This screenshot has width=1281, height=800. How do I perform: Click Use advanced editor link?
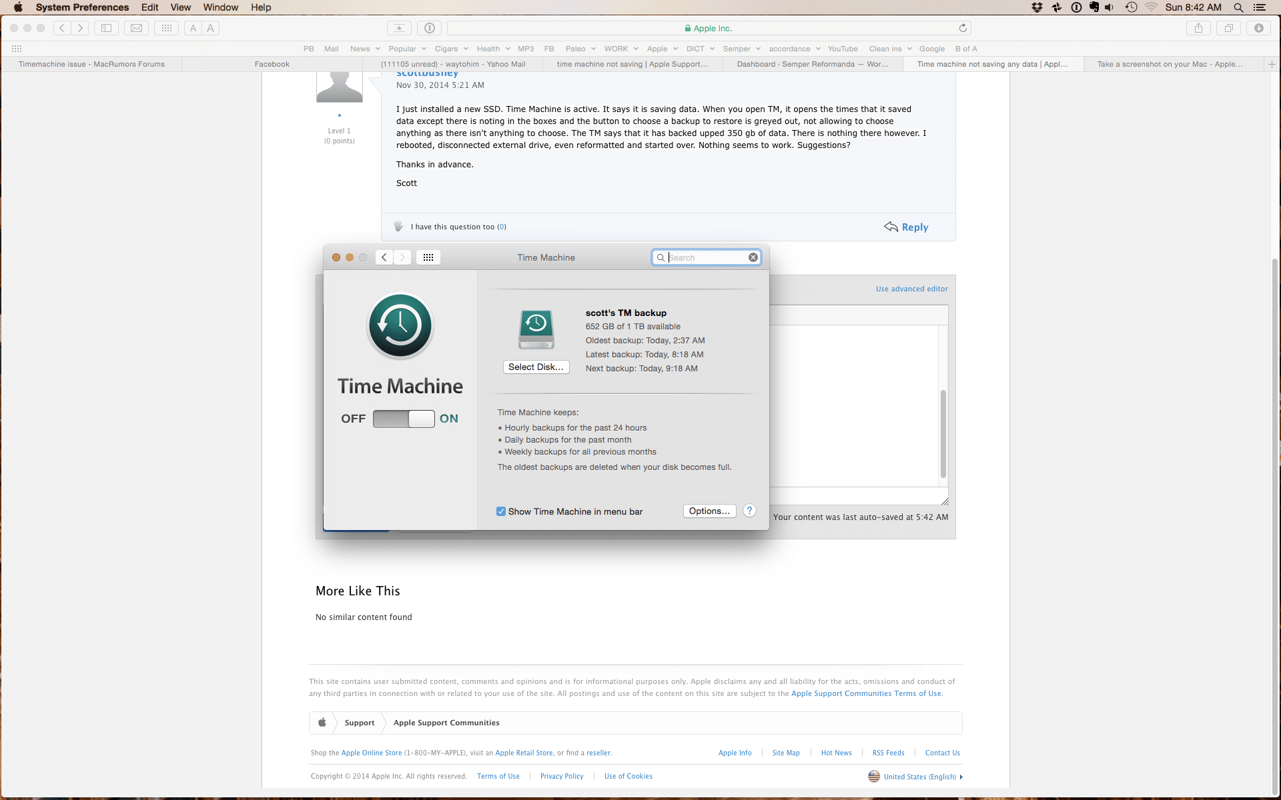coord(911,289)
